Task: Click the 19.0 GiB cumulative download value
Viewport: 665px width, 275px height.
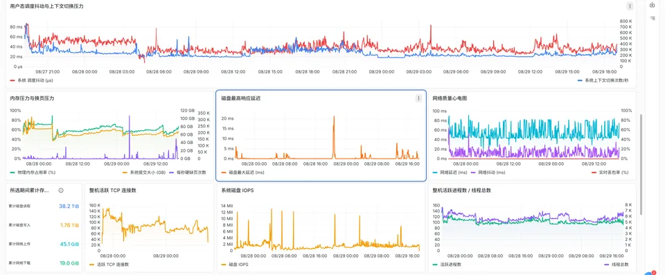Action: pyautogui.click(x=69, y=263)
